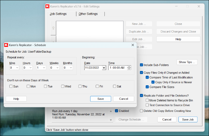This screenshot has height=136, width=209.
Task: Move job up with the arrow icon
Action: [53, 28]
